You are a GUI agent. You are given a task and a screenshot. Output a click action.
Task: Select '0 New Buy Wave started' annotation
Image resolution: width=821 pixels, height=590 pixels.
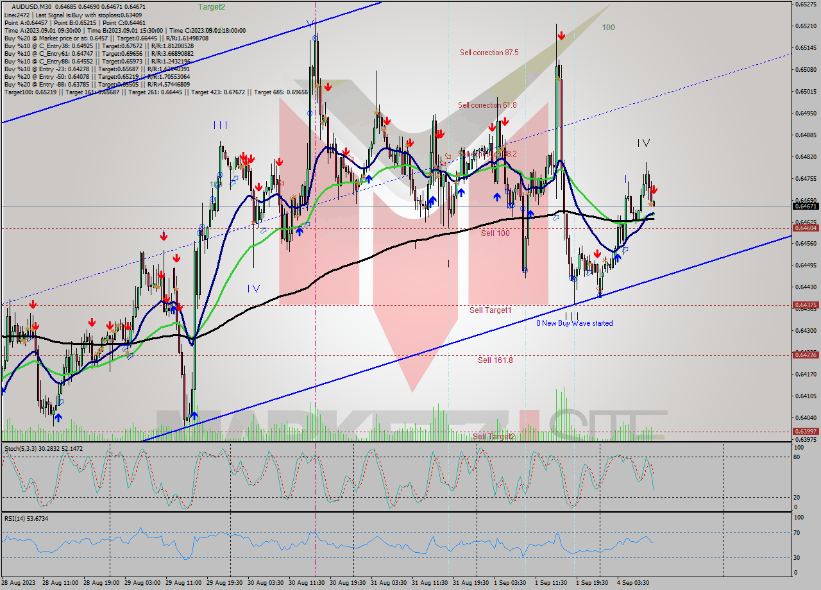point(575,323)
